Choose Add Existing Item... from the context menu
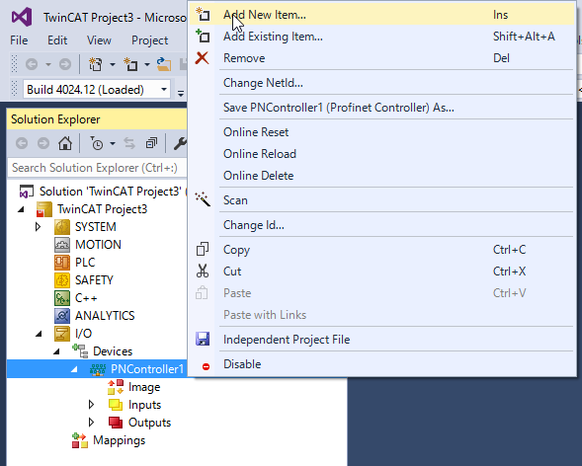 382,37
